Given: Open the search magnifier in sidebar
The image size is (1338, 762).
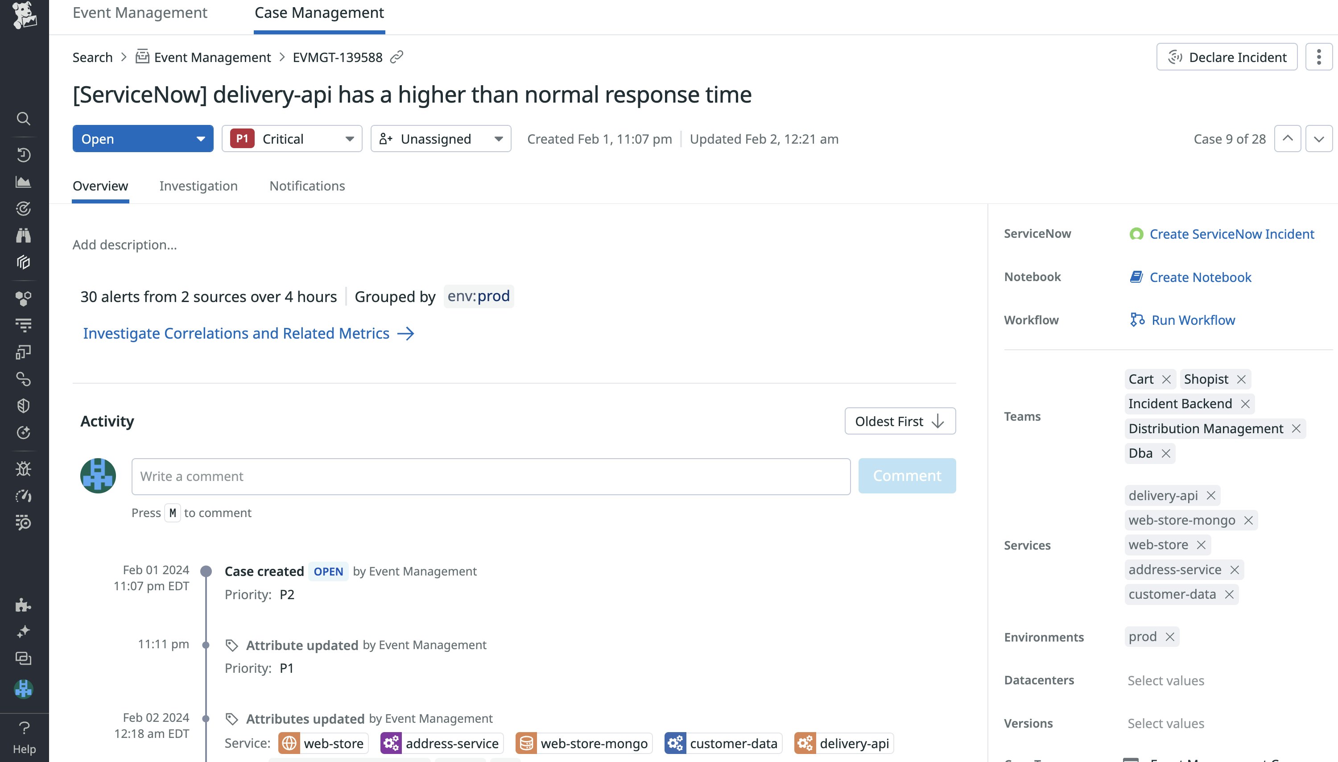Looking at the screenshot, I should [24, 119].
